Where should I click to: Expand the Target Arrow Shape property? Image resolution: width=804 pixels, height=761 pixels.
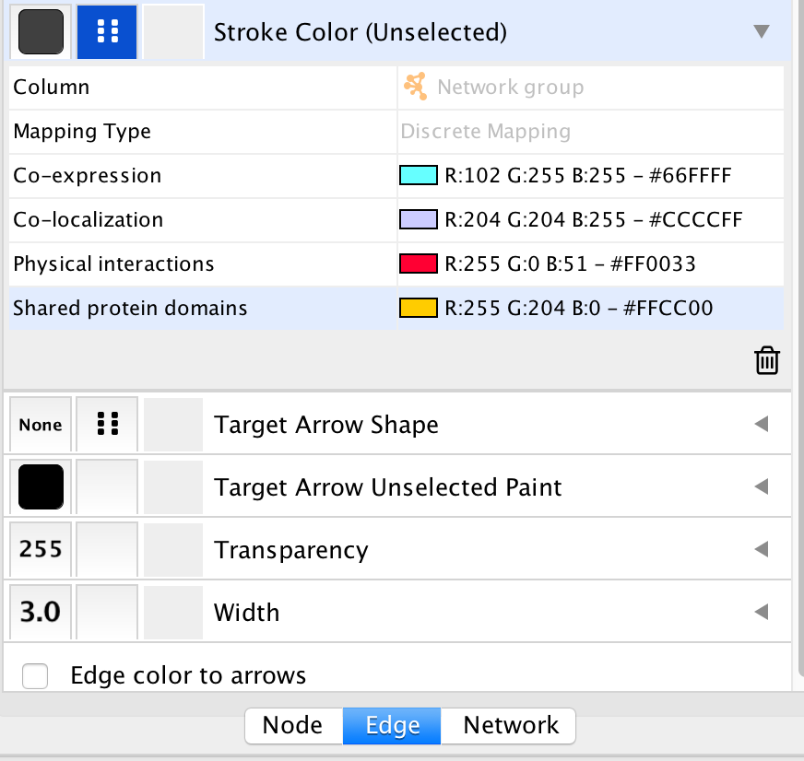click(x=761, y=425)
